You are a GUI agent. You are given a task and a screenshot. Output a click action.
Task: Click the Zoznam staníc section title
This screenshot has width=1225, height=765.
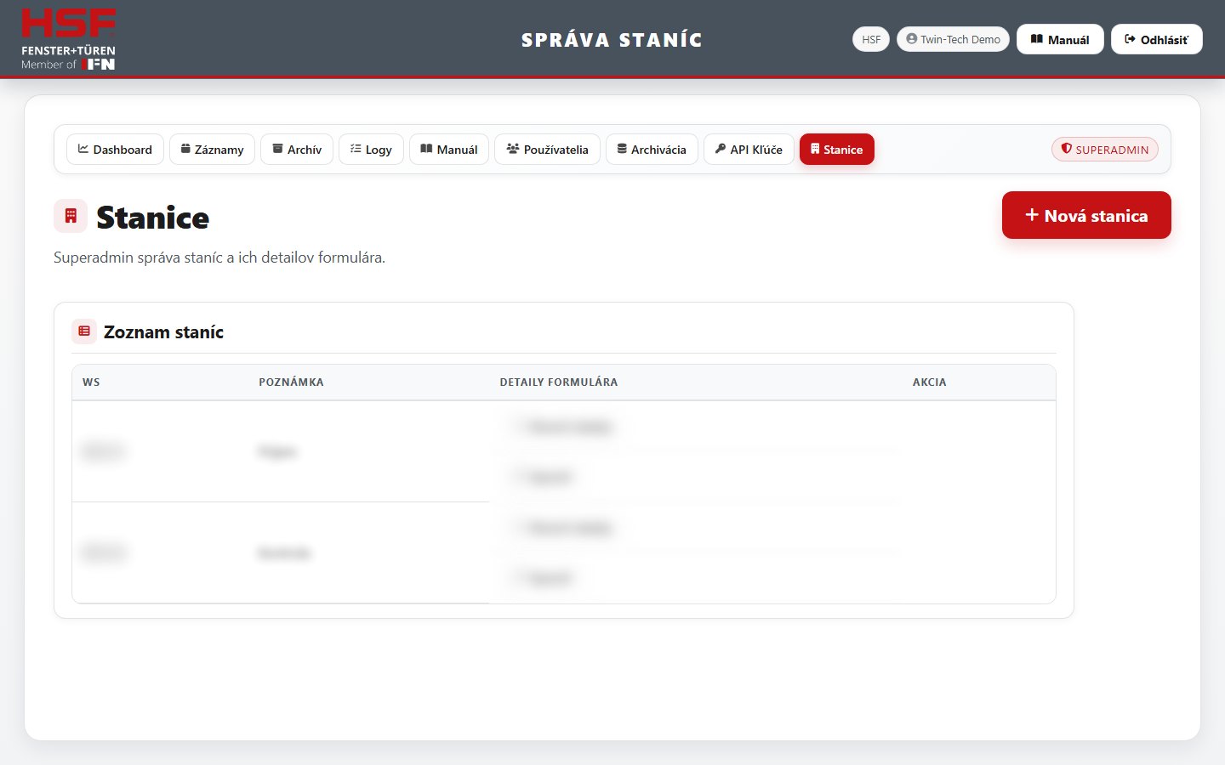pyautogui.click(x=163, y=332)
